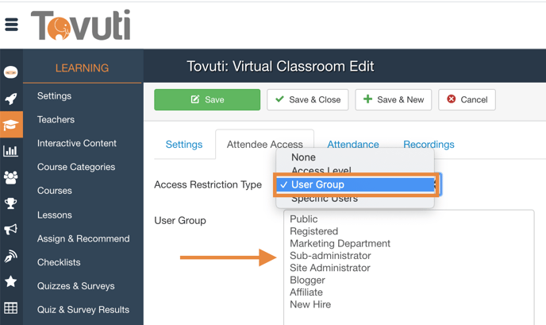Choose Access Level dropdown option
The image size is (546, 325).
point(355,170)
